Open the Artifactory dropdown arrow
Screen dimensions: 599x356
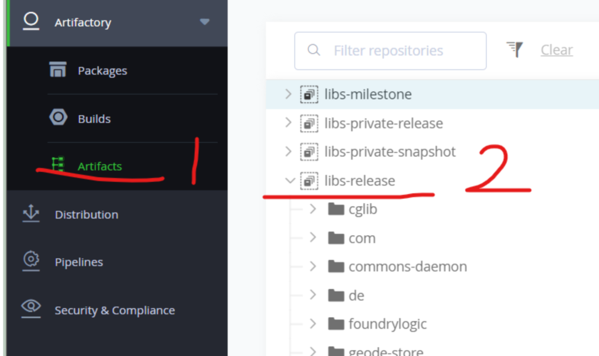click(x=205, y=22)
